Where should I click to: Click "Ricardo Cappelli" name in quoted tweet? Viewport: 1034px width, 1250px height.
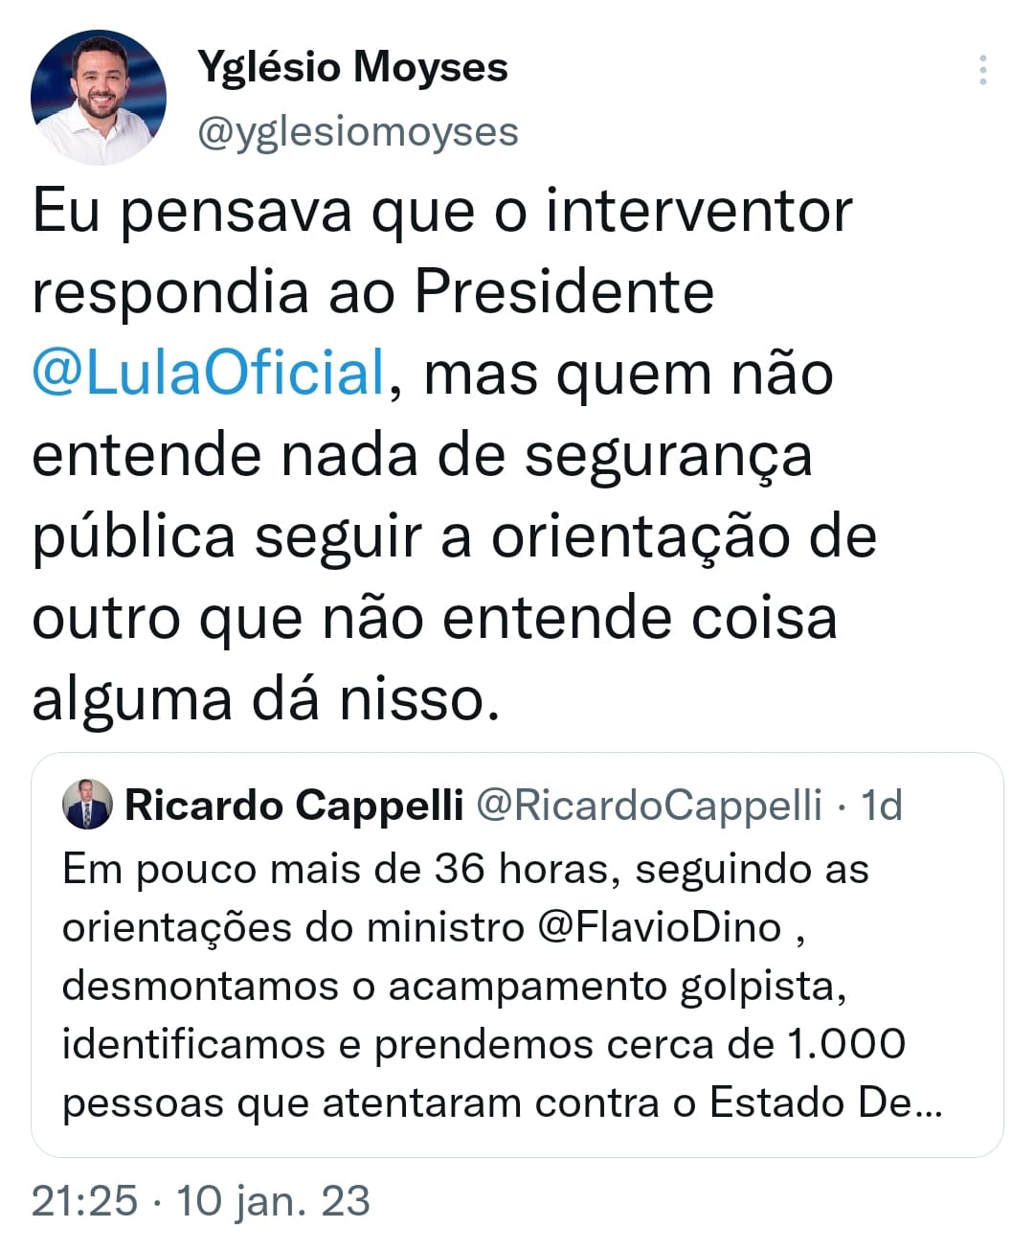pyautogui.click(x=294, y=806)
